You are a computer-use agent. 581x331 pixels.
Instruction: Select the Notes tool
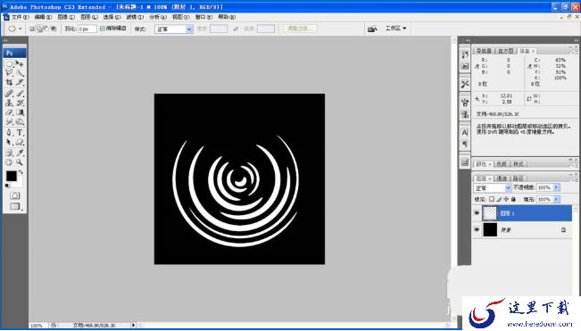[x=10, y=153]
